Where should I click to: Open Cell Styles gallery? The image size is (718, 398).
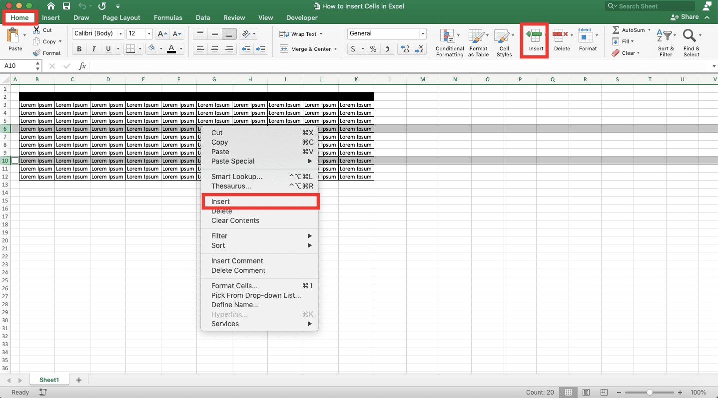504,42
